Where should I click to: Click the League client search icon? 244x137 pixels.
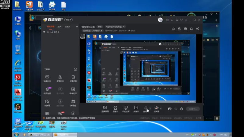(x=217, y=40)
